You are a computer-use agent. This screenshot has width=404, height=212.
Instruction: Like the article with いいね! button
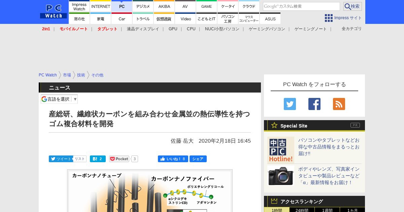point(173,159)
